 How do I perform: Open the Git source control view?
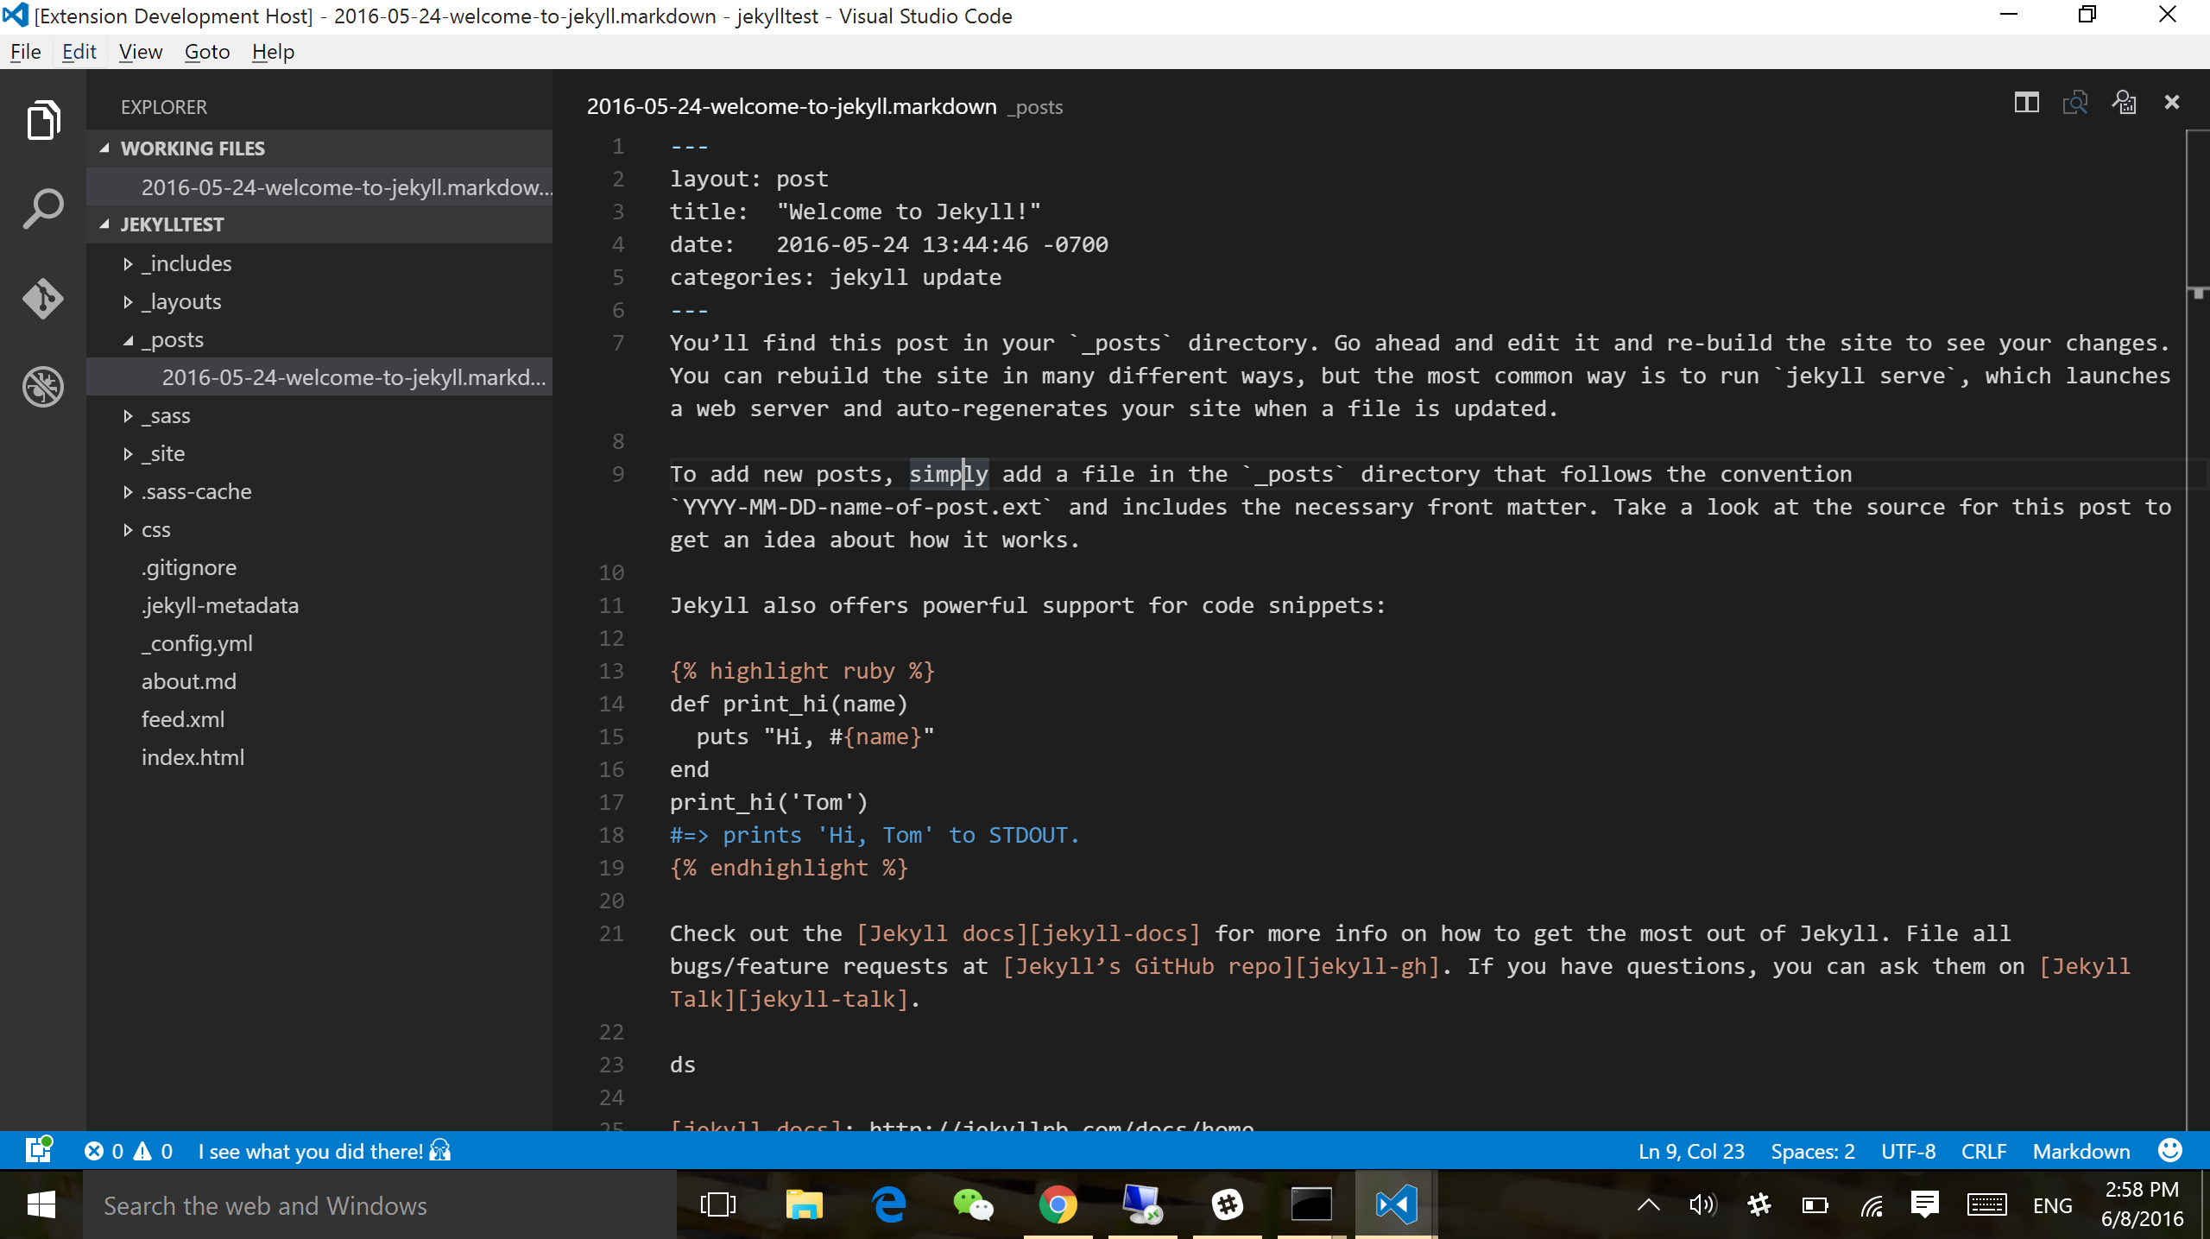click(x=42, y=299)
